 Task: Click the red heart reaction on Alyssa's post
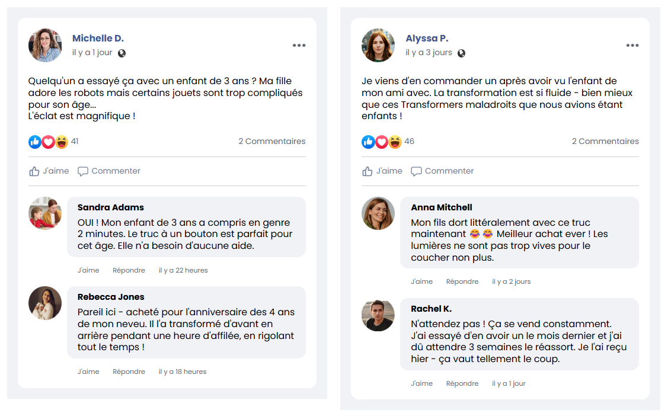click(382, 142)
